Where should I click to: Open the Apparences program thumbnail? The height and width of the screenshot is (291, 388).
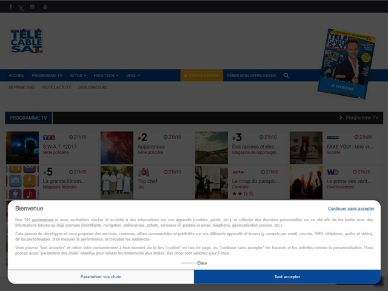[x=117, y=148]
